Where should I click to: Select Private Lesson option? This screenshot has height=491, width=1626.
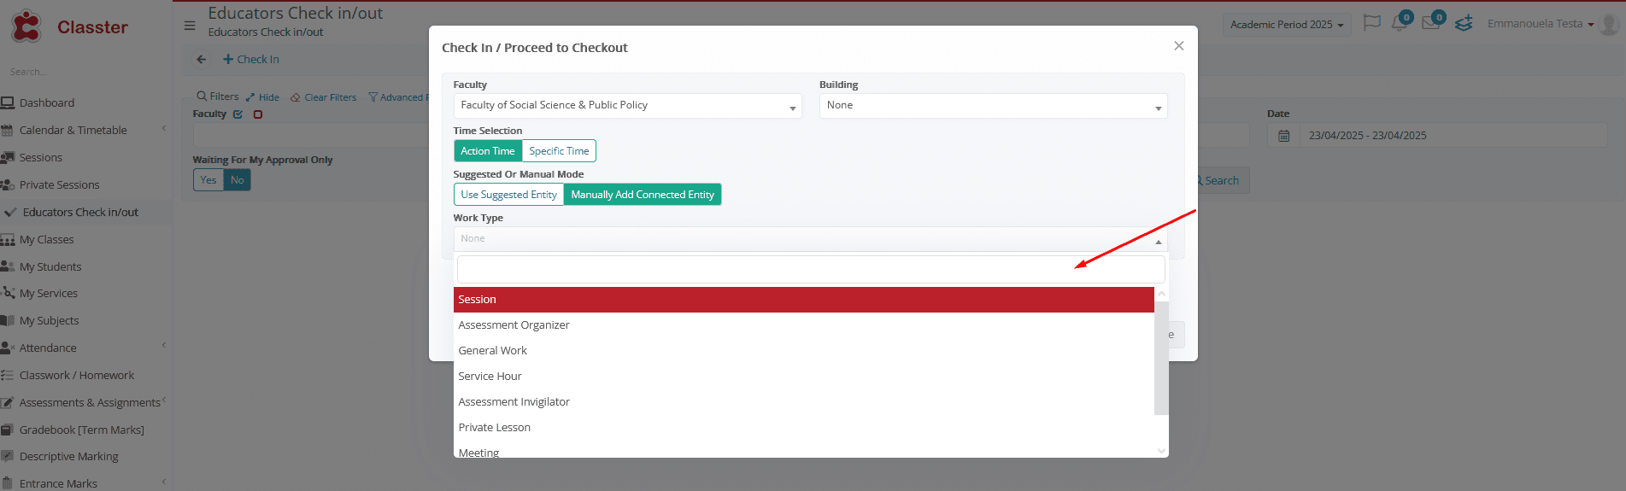point(804,428)
